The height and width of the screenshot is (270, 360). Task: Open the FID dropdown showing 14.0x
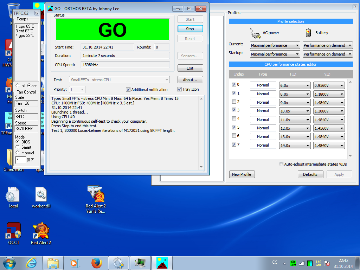pyautogui.click(x=295, y=146)
